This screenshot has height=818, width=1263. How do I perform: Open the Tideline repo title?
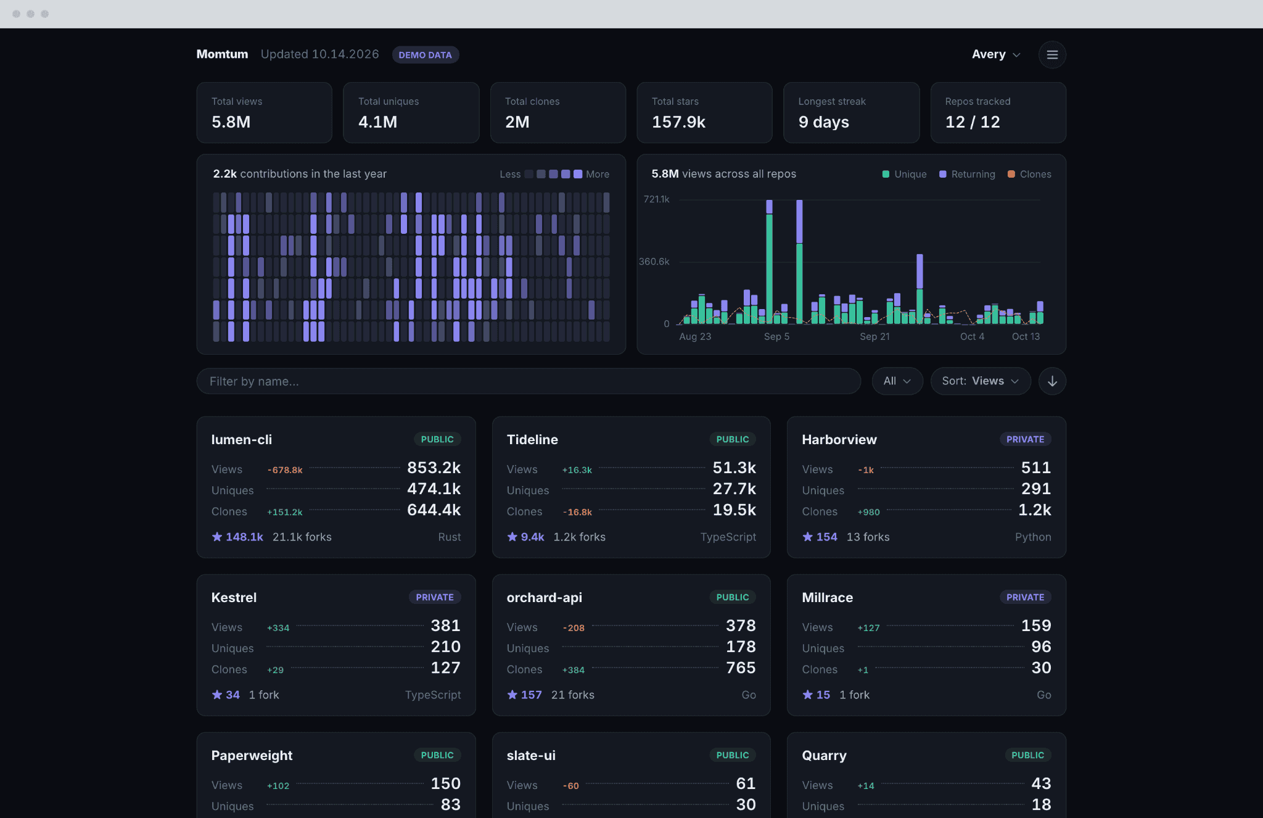pos(532,440)
